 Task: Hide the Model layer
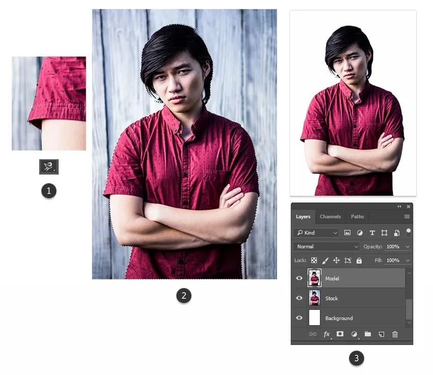click(x=300, y=278)
